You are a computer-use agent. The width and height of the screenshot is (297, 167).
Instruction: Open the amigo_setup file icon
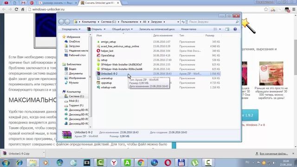click(98, 42)
